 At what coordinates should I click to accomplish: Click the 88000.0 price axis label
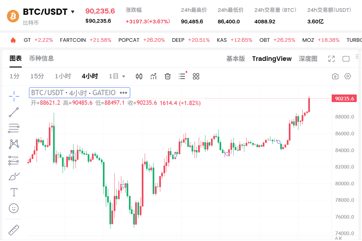coord(345,117)
